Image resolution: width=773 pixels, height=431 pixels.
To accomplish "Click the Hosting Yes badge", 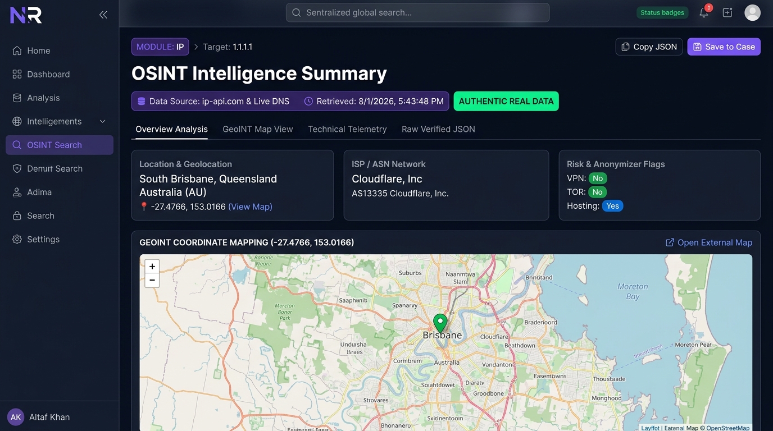I will pyautogui.click(x=613, y=206).
